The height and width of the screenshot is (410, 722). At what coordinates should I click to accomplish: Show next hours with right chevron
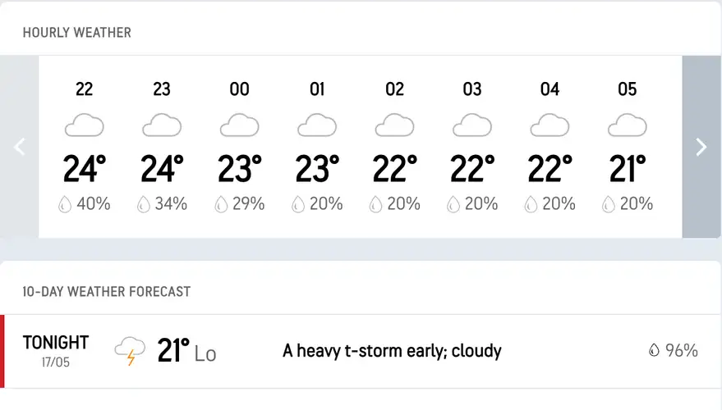tap(701, 147)
